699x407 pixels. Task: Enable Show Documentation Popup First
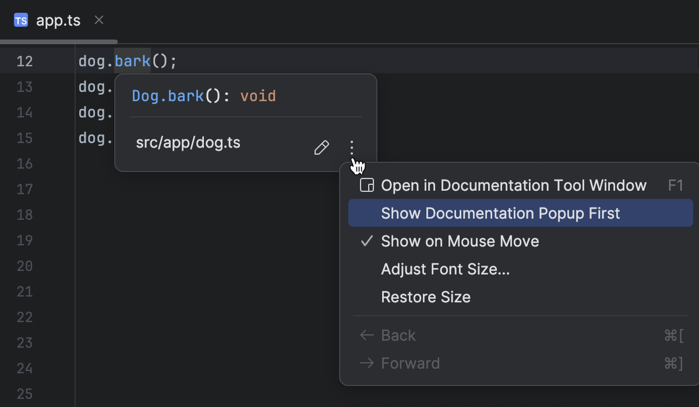tap(500, 213)
